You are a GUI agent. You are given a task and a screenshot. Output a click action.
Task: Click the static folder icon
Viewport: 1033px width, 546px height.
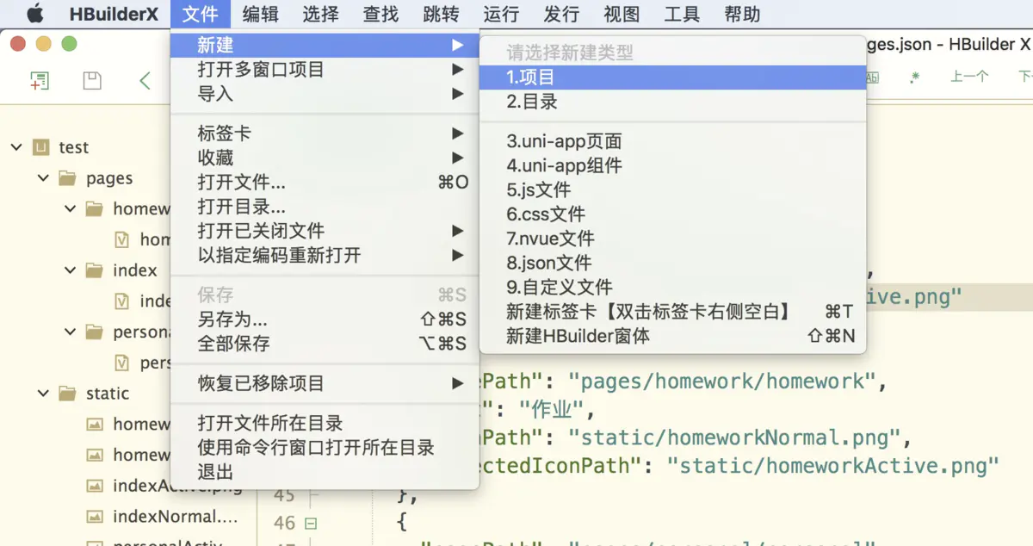click(x=68, y=394)
